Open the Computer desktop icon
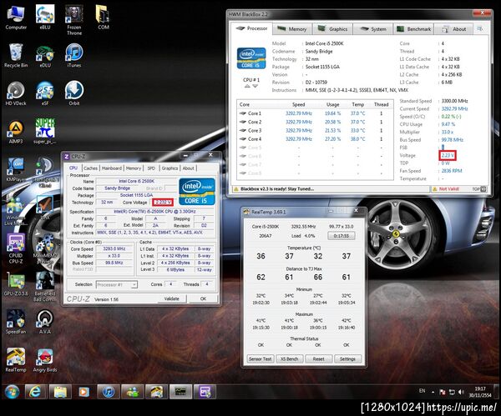This screenshot has width=501, height=416. [16, 18]
